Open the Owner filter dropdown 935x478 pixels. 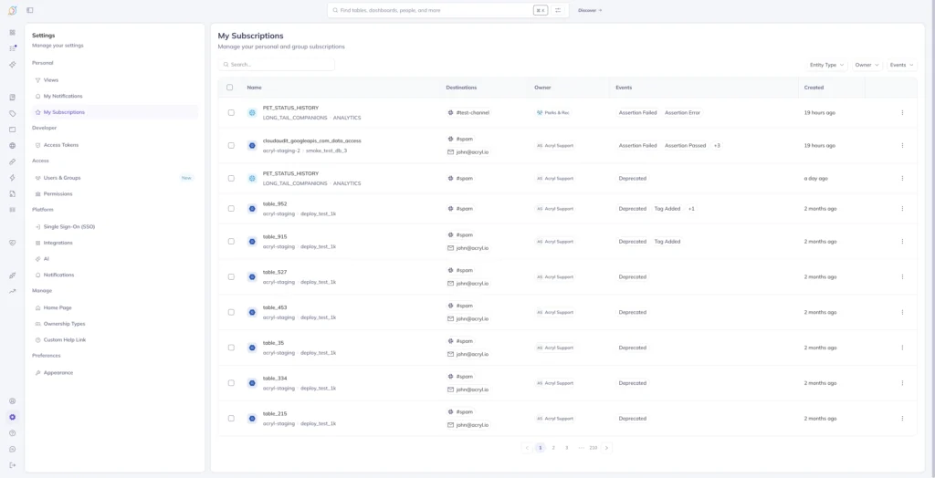coord(867,65)
